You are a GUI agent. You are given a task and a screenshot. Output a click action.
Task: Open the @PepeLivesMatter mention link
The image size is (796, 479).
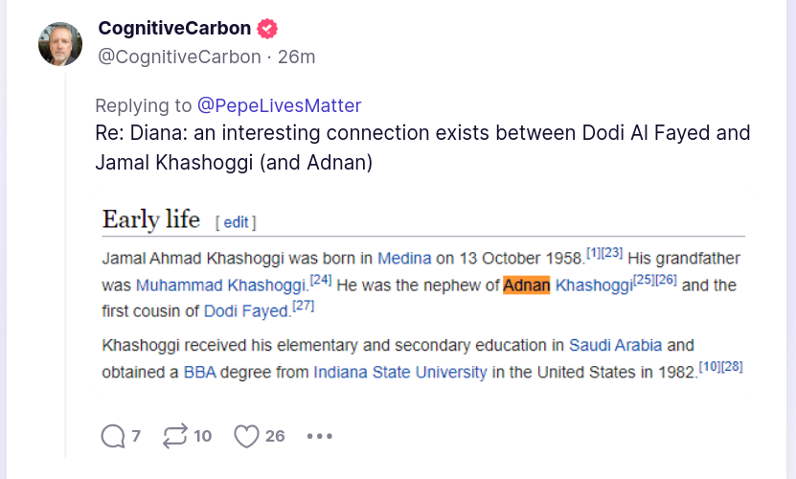click(279, 105)
